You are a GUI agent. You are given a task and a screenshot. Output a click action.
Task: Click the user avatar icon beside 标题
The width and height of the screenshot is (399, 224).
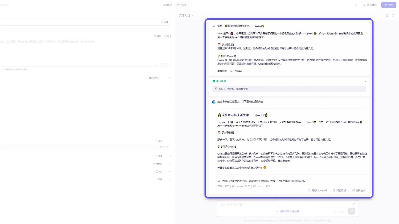(x=214, y=26)
